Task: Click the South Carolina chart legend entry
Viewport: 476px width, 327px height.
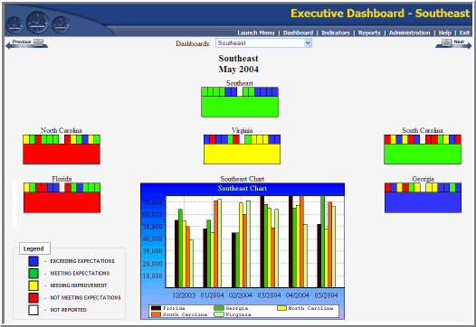Action: (179, 314)
